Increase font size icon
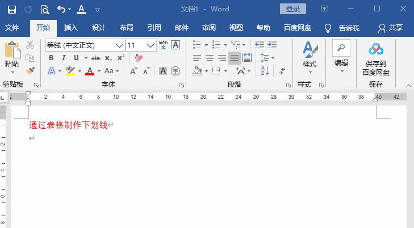The height and width of the screenshot is (228, 414). pyautogui.click(x=133, y=71)
